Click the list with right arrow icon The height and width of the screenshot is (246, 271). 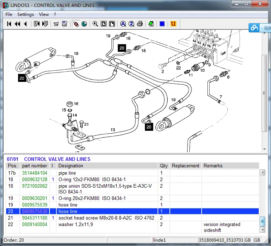pyautogui.click(x=45, y=24)
